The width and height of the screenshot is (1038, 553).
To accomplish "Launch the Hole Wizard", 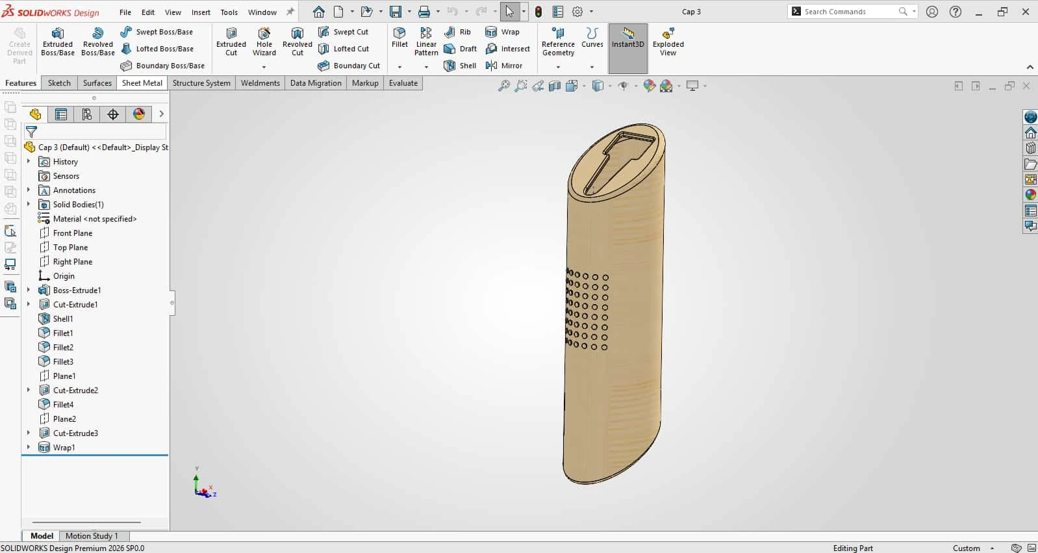I will (x=264, y=42).
